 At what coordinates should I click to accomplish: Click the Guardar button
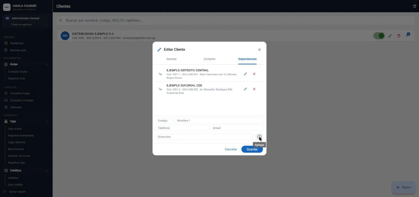pos(252,149)
